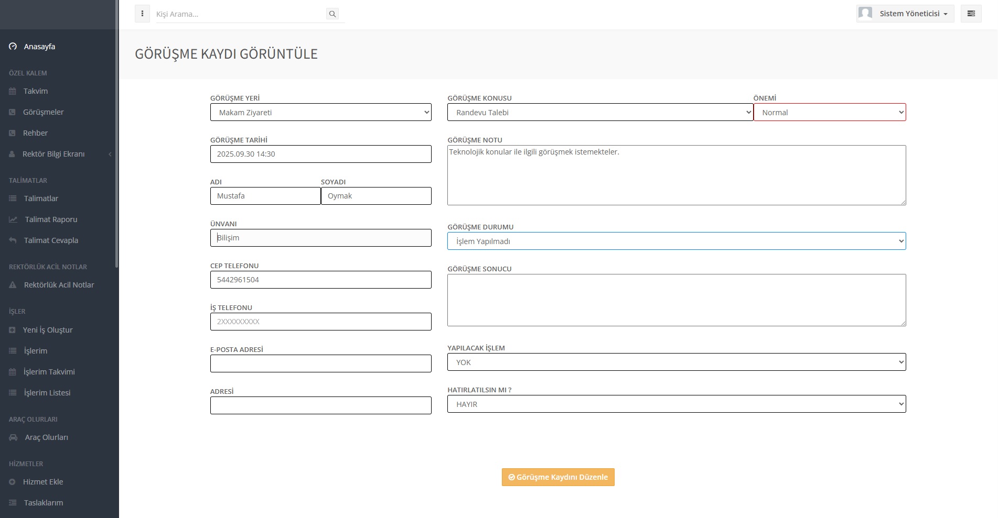
Task: Click the Talimat Cevapla reply icon
Action: [13, 240]
